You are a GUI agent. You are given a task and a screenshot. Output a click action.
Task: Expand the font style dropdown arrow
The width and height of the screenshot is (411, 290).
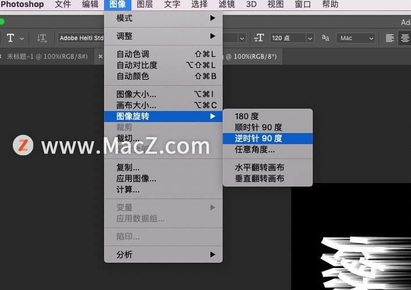pos(242,38)
